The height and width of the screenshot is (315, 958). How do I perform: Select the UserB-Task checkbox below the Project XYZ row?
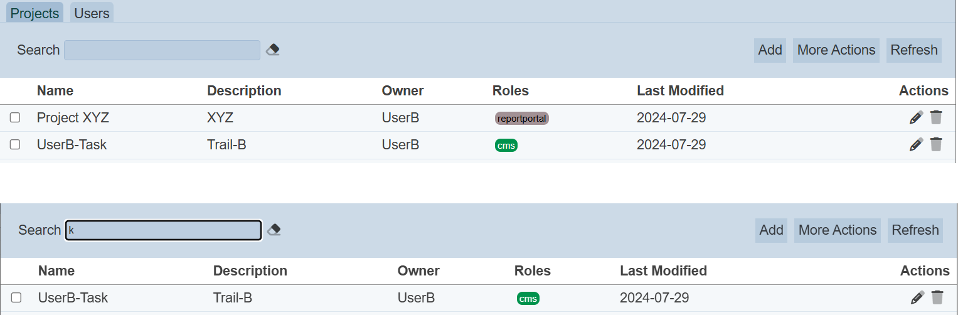click(x=15, y=144)
